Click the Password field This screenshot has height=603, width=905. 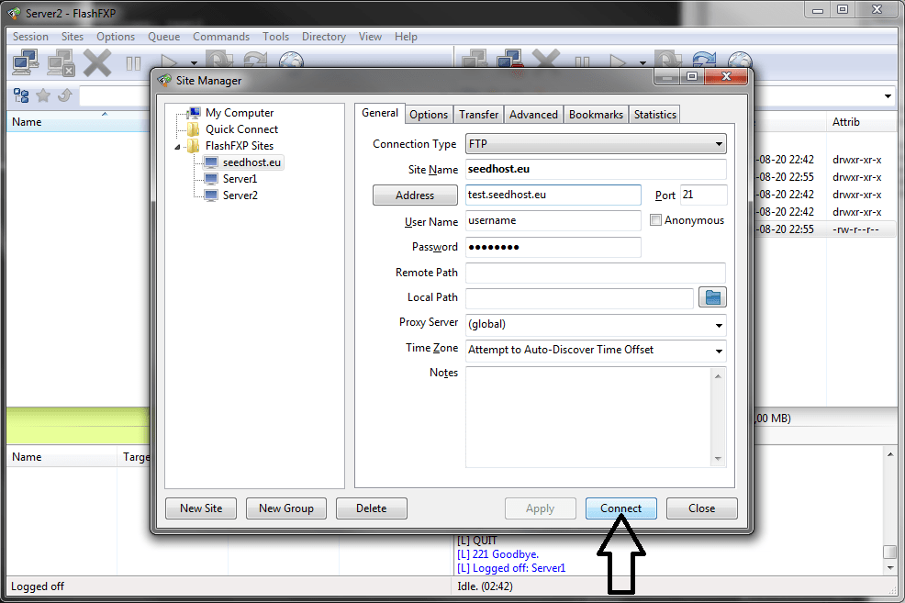553,247
